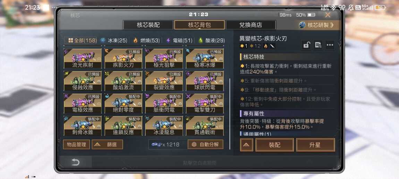Open the core detail inspect icon
This screenshot has height=179, width=399.
pyautogui.click(x=318, y=45)
